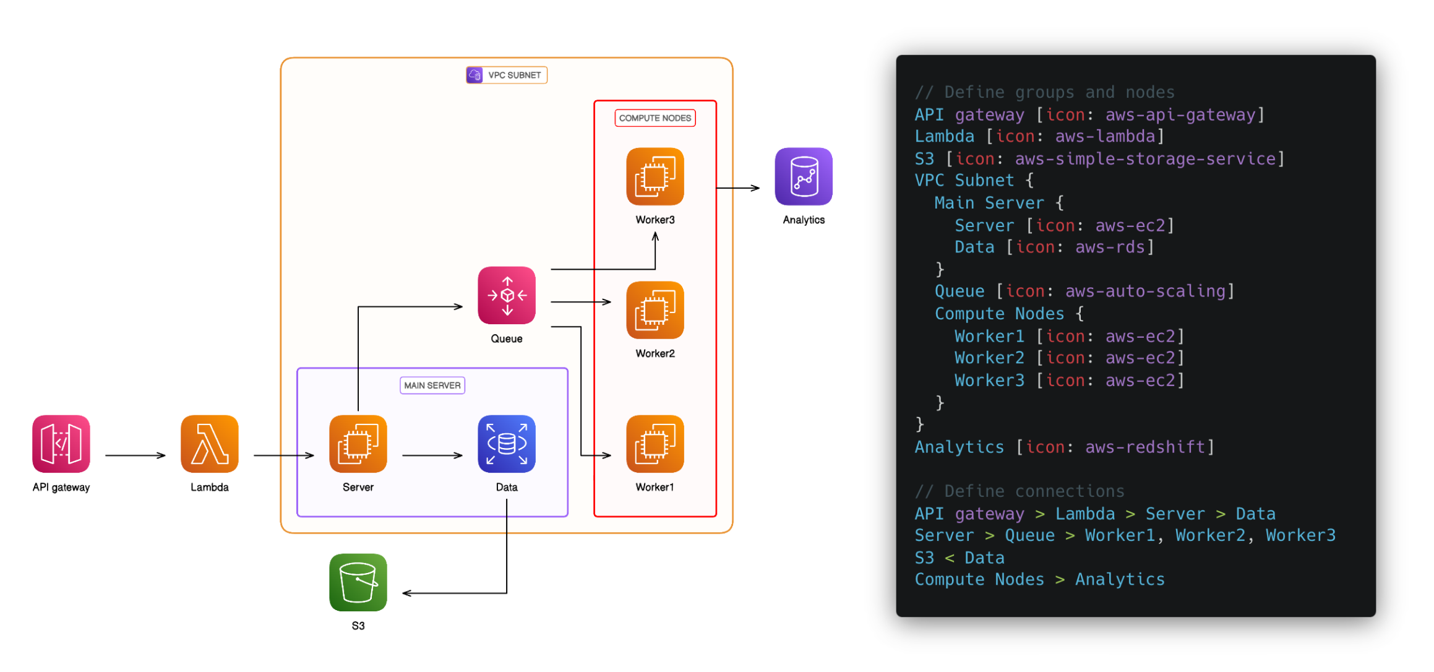This screenshot has height=672, width=1434.
Task: Select the COMPUTE NODES group label
Action: 655,118
